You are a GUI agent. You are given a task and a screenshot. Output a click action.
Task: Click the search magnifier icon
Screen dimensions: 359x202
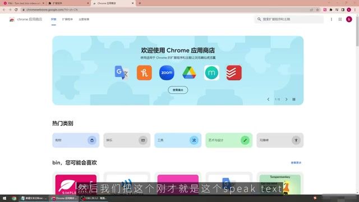tap(259, 19)
